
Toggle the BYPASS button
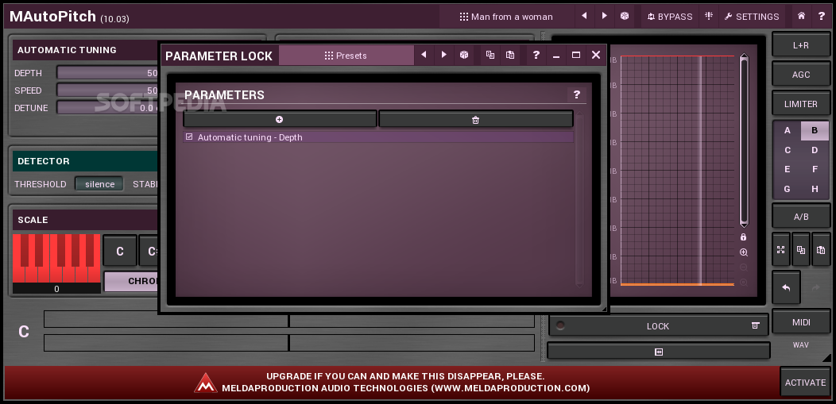pyautogui.click(x=670, y=17)
